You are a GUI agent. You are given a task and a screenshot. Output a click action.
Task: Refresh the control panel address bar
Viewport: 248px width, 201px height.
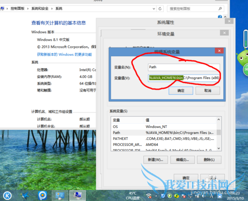[x=160, y=8]
